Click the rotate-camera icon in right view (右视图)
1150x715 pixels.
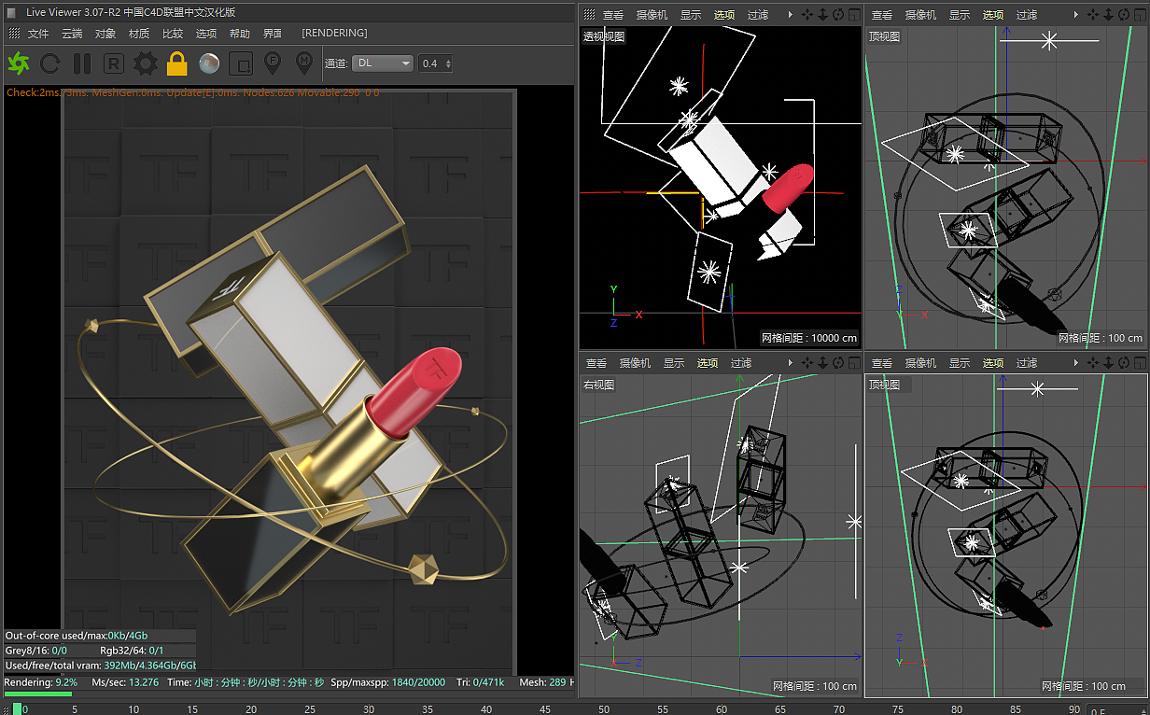coord(838,363)
